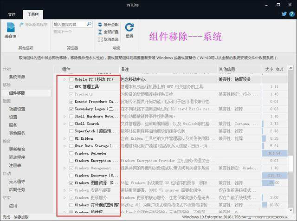Open 其他服务 in the sidebar
The width and height of the screenshot is (297, 221).
pyautogui.click(x=17, y=133)
